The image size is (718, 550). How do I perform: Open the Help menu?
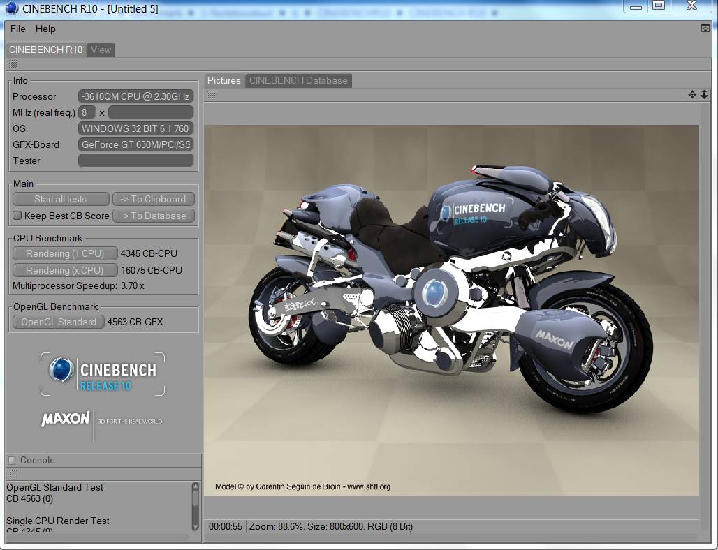pos(45,29)
